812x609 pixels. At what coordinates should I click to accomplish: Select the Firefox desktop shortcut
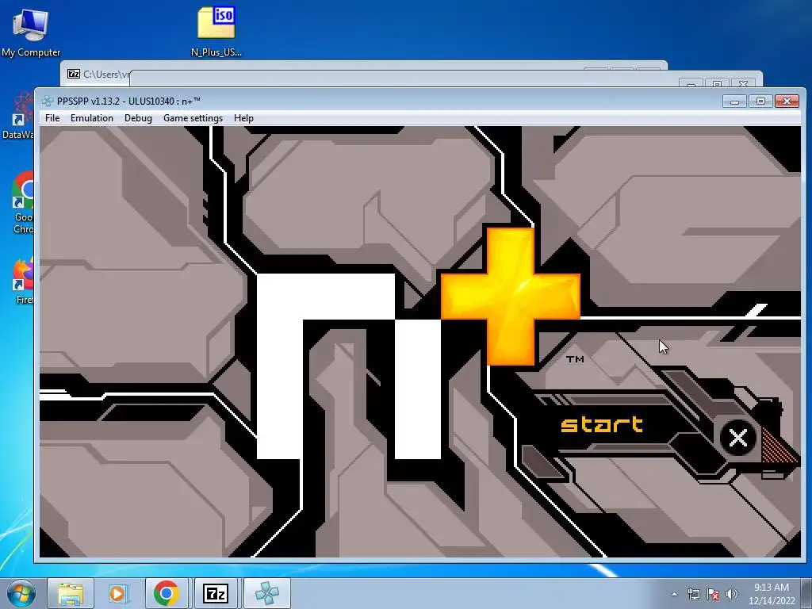24,281
